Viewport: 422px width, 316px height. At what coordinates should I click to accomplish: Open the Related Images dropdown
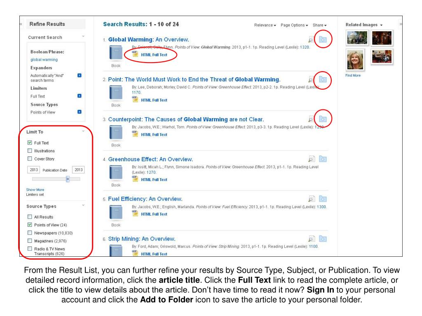(364, 25)
